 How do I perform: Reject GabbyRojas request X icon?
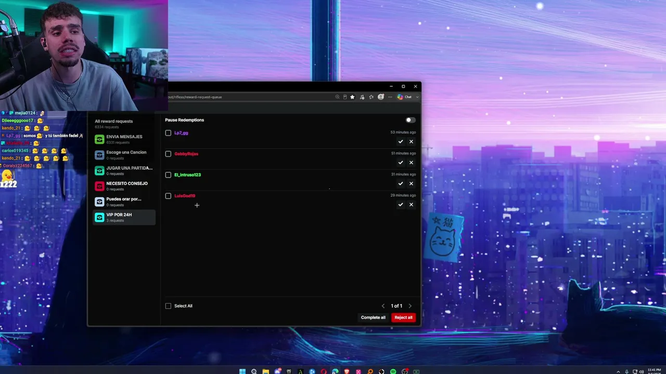pyautogui.click(x=411, y=163)
